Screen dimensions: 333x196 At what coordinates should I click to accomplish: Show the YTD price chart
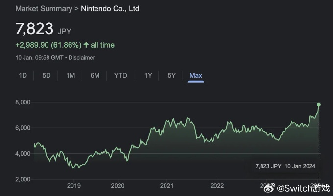[120, 75]
